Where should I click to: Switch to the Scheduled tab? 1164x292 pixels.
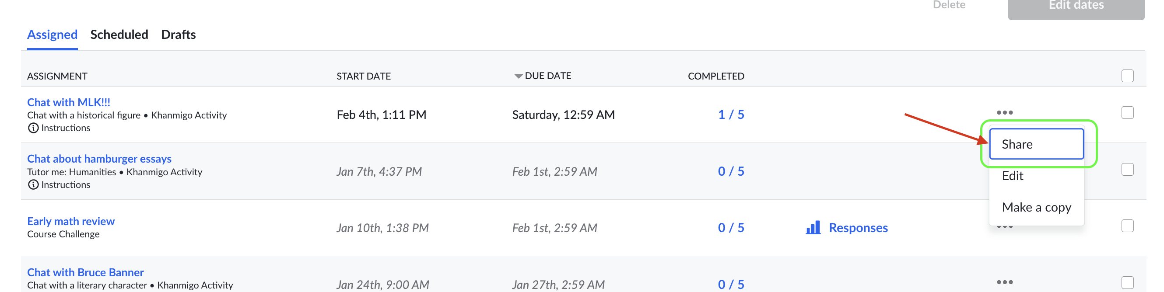[x=119, y=34]
